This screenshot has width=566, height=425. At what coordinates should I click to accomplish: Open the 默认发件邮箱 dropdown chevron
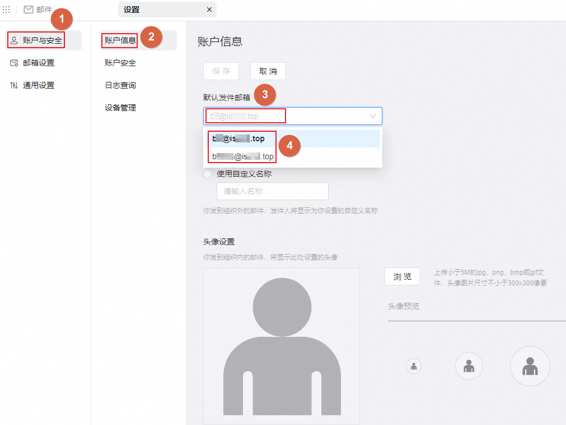coord(372,116)
